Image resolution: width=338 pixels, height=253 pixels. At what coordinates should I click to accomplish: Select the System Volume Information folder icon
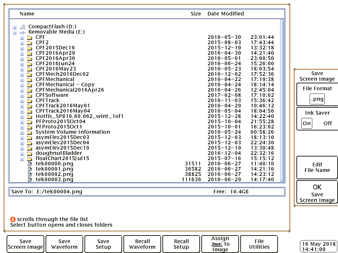click(x=29, y=132)
